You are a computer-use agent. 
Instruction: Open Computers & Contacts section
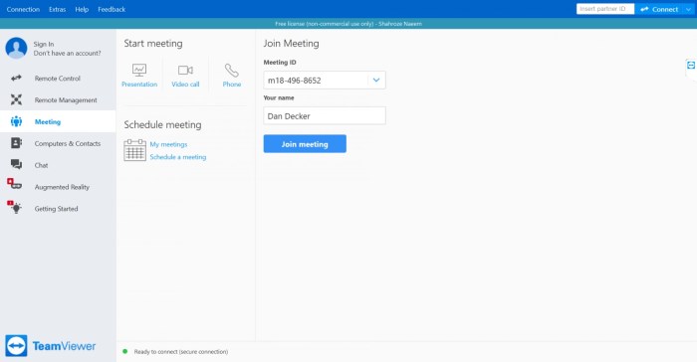click(x=68, y=143)
